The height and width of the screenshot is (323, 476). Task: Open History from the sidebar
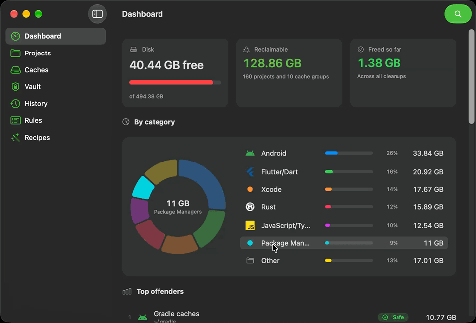(56, 104)
